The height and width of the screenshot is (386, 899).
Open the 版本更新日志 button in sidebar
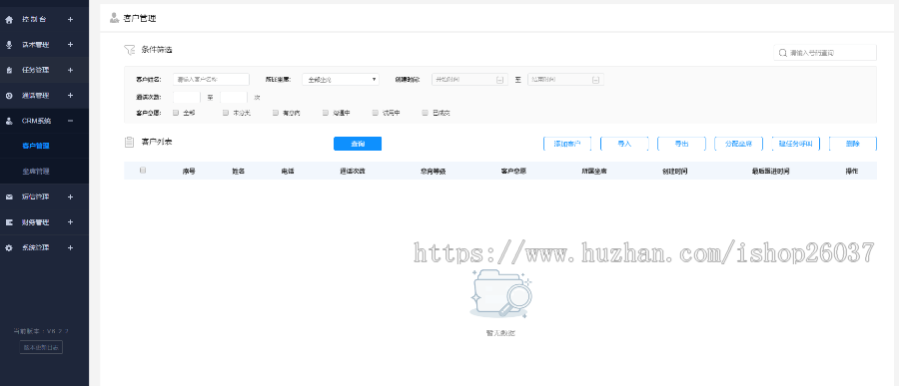pos(41,348)
